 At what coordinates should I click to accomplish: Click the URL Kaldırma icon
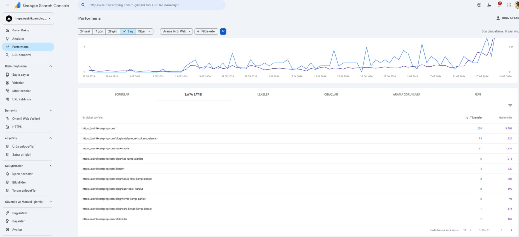coord(7,99)
